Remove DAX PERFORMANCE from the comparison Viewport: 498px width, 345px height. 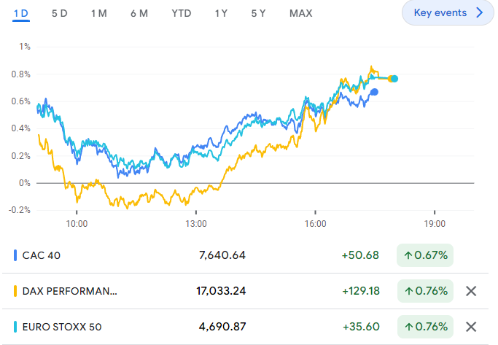[471, 291]
